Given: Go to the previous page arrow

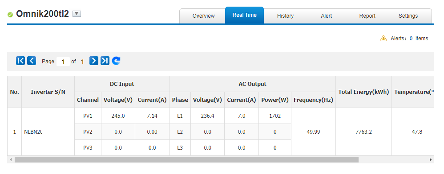Looking at the screenshot, I should pyautogui.click(x=32, y=61).
